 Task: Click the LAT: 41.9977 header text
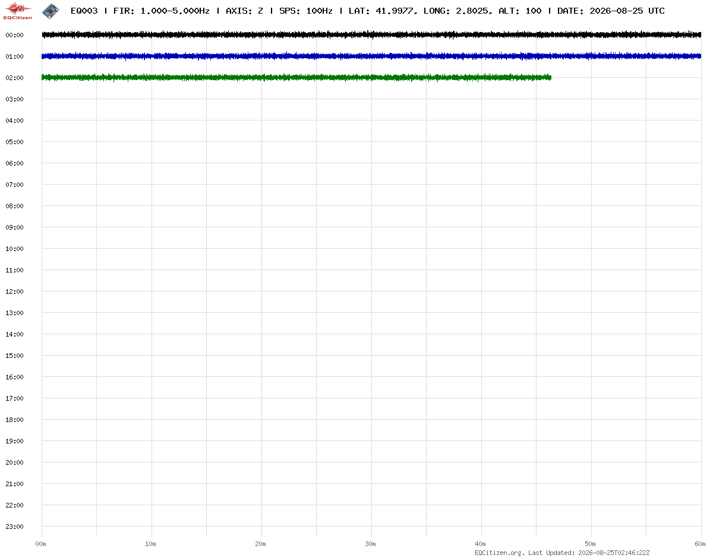click(x=381, y=11)
